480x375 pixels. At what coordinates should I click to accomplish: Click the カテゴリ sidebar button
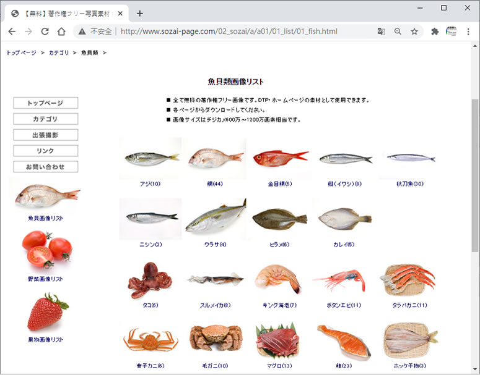click(46, 119)
